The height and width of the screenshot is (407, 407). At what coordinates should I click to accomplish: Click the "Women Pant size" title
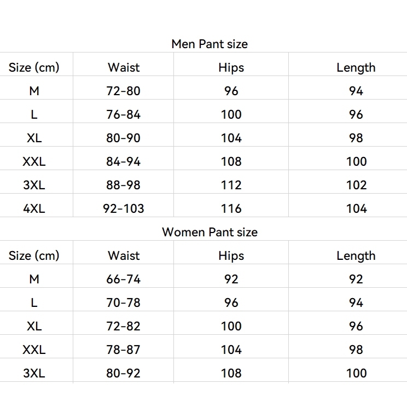(x=210, y=232)
